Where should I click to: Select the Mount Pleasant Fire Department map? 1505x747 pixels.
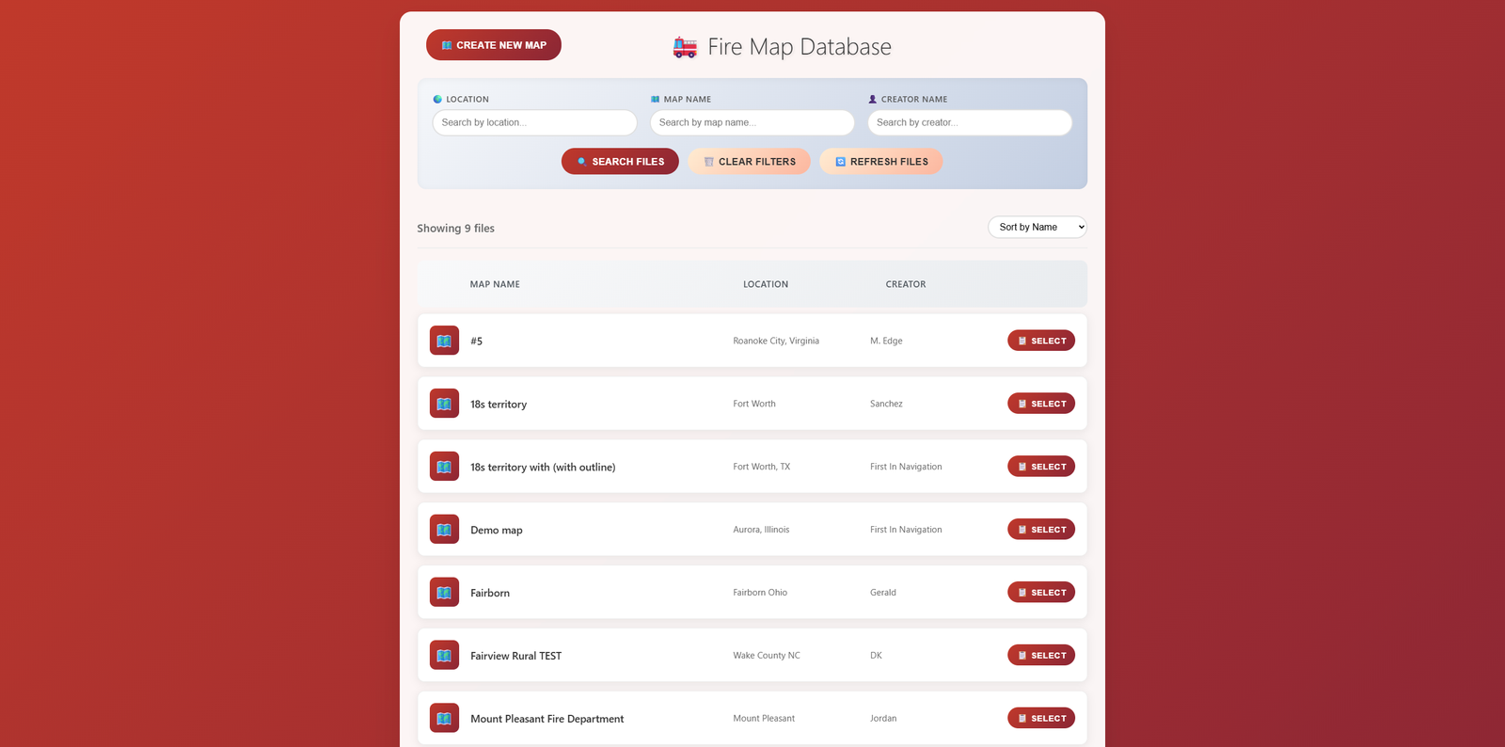click(1040, 719)
